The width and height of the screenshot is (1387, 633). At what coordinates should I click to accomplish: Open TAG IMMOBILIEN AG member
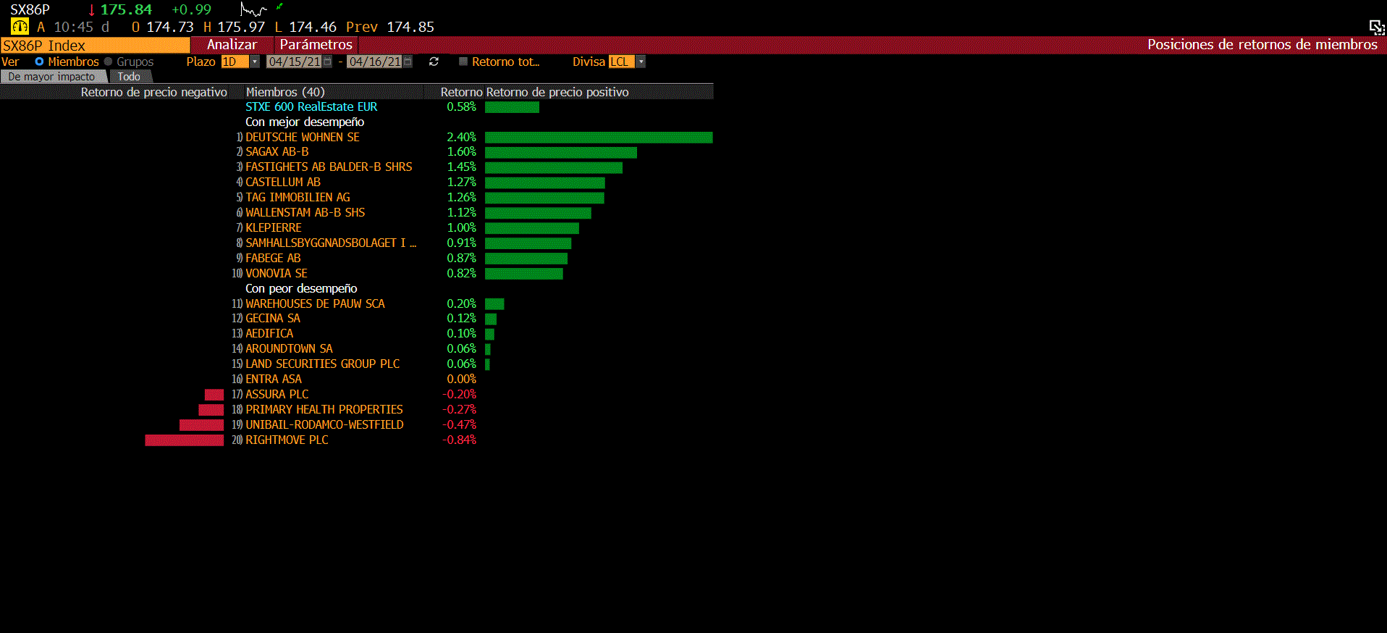(x=298, y=197)
